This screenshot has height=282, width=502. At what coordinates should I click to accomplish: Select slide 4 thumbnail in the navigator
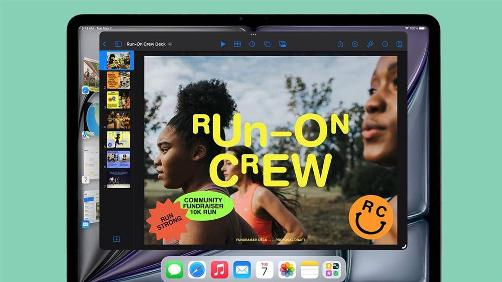point(118,120)
